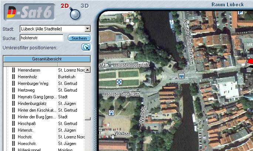Click the D-Sat 6 logo
The image size is (253, 151).
click(30, 12)
